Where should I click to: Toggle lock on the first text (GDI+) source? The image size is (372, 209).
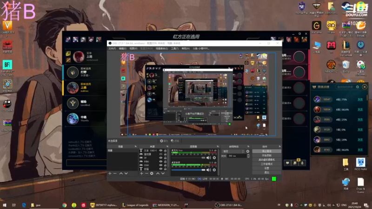[165, 150]
